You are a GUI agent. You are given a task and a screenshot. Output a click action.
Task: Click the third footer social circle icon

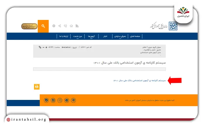[x=60, y=100]
